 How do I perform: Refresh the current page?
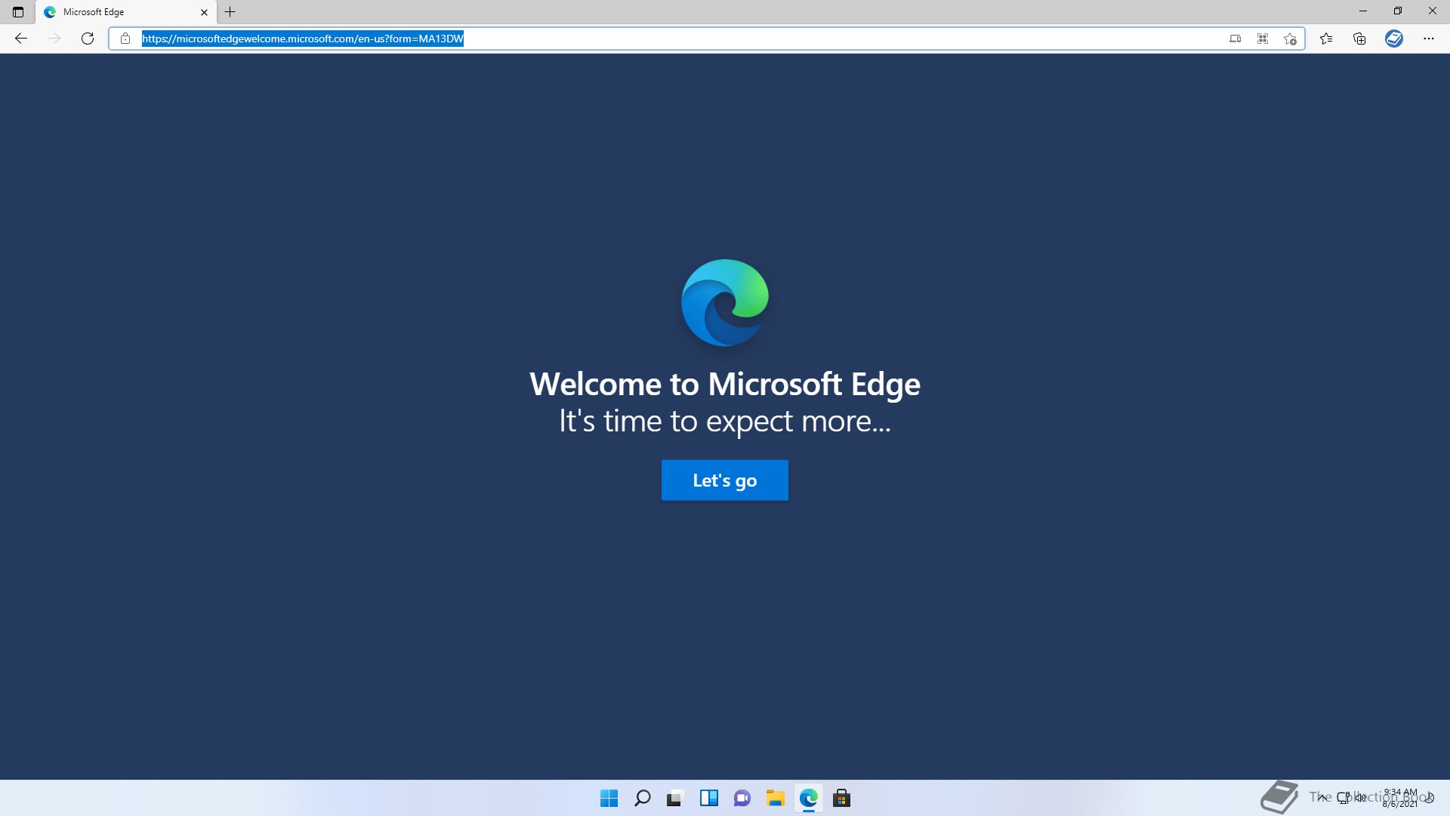click(x=88, y=39)
